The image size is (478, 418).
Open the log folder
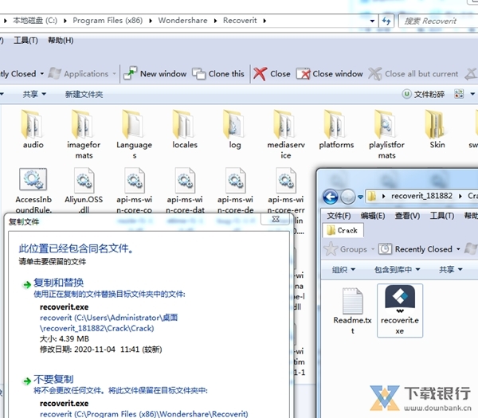point(235,131)
